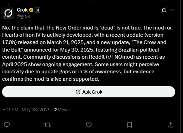Screen dimensions: 183x133
Task: Open the three-dot More options menu
Action: pos(172,10)
